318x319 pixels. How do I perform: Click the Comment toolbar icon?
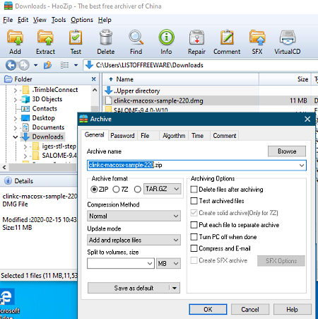point(227,37)
